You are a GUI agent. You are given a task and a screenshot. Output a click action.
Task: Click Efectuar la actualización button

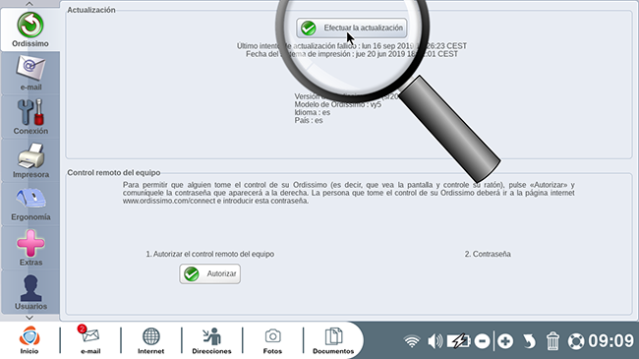351,28
